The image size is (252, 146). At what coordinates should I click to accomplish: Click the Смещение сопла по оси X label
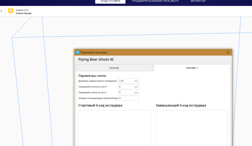click(x=93, y=87)
